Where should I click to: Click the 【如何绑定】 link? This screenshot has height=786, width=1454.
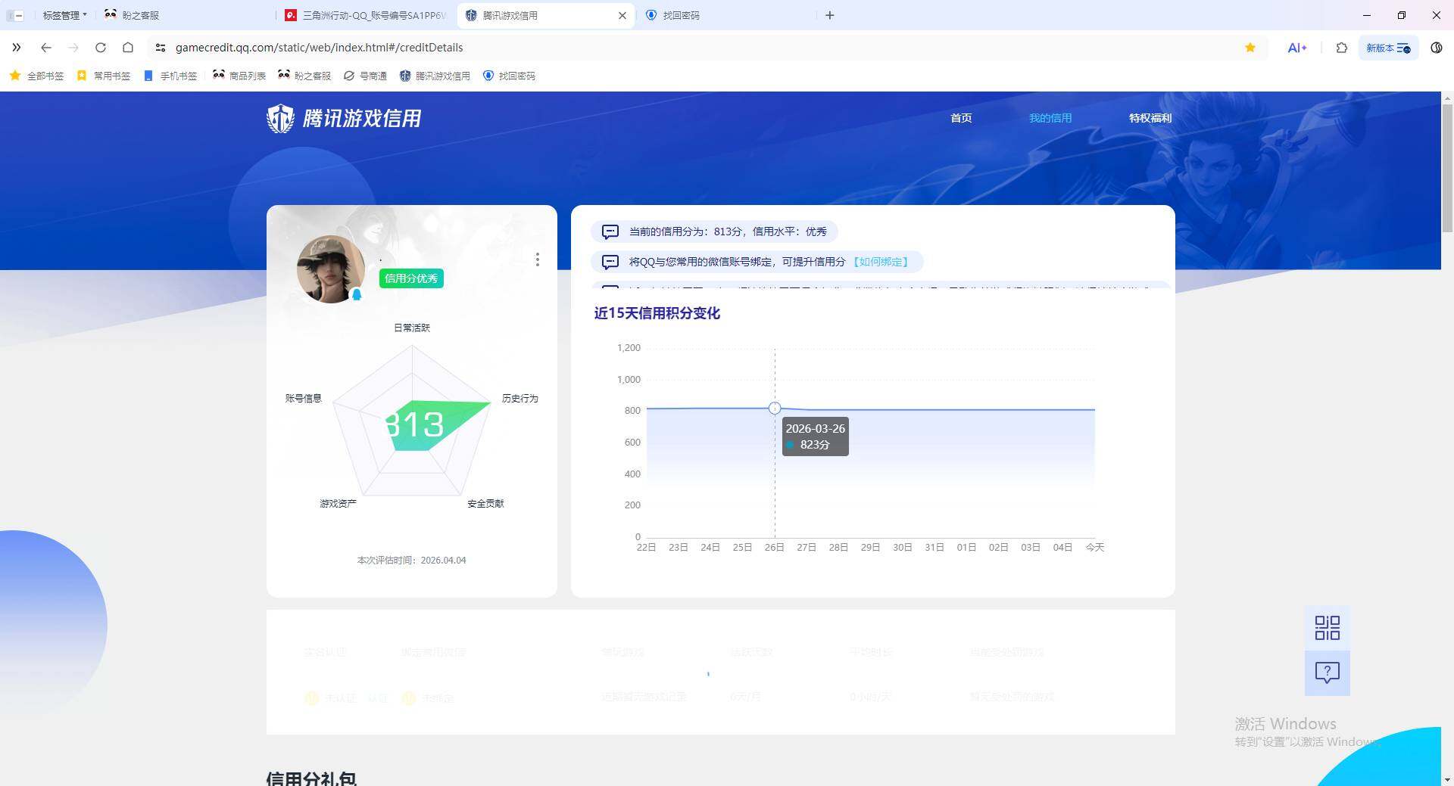(883, 262)
